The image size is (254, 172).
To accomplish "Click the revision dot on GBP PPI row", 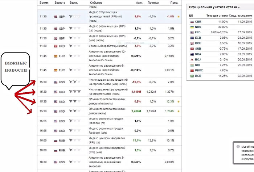I will click(x=179, y=17).
